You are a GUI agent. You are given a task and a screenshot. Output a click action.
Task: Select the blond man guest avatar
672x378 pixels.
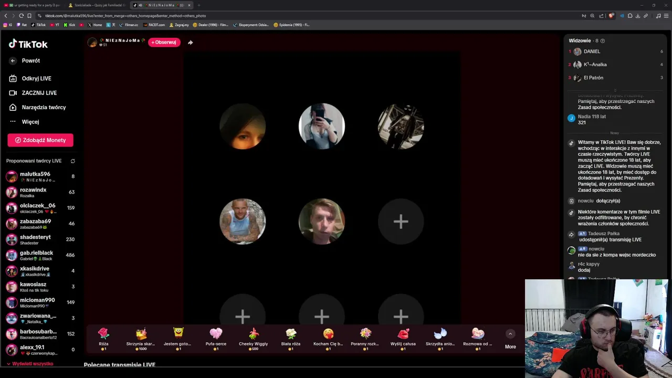322,222
